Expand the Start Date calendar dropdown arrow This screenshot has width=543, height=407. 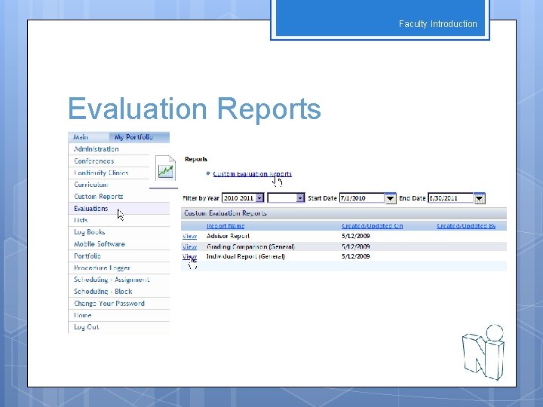pyautogui.click(x=390, y=198)
